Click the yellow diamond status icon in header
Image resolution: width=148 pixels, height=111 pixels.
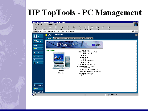pos(46,35)
